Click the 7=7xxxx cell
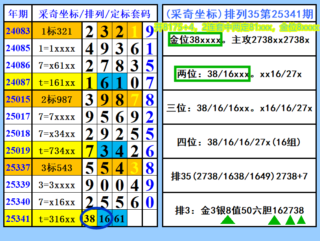This screenshot has height=241, width=320. (x=57, y=116)
